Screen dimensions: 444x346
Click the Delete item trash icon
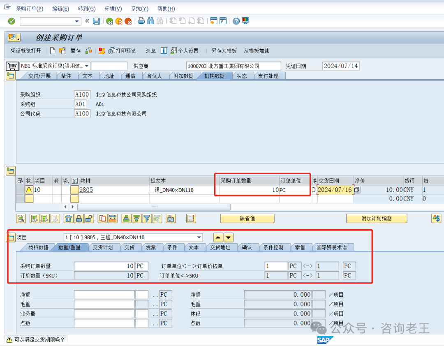tap(69, 219)
